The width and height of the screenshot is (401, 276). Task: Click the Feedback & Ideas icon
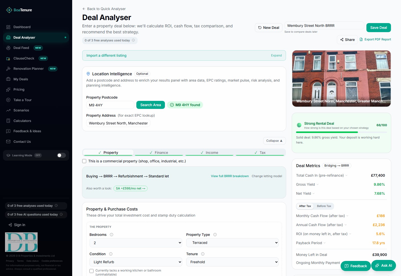8,131
